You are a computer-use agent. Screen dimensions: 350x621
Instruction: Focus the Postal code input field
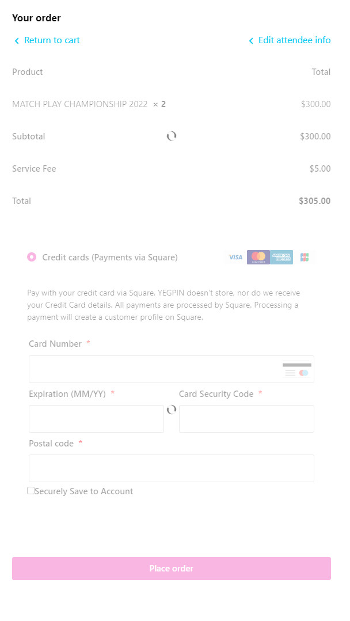172,468
